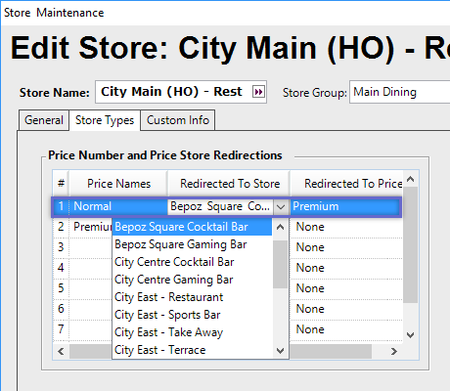The image size is (450, 391).
Task: Open the General tab
Action: click(44, 120)
